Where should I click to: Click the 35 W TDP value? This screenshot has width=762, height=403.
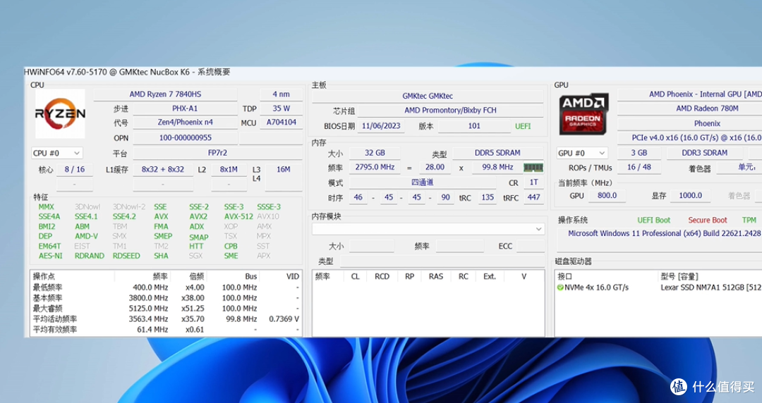(x=281, y=108)
